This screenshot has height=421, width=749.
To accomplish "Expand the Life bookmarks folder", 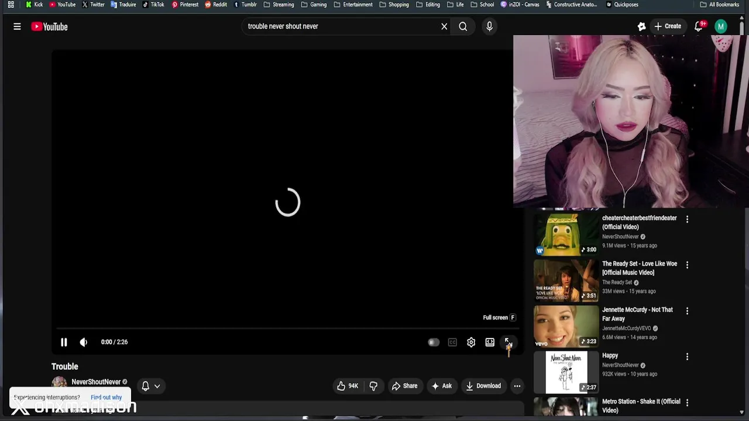I will [x=455, y=5].
